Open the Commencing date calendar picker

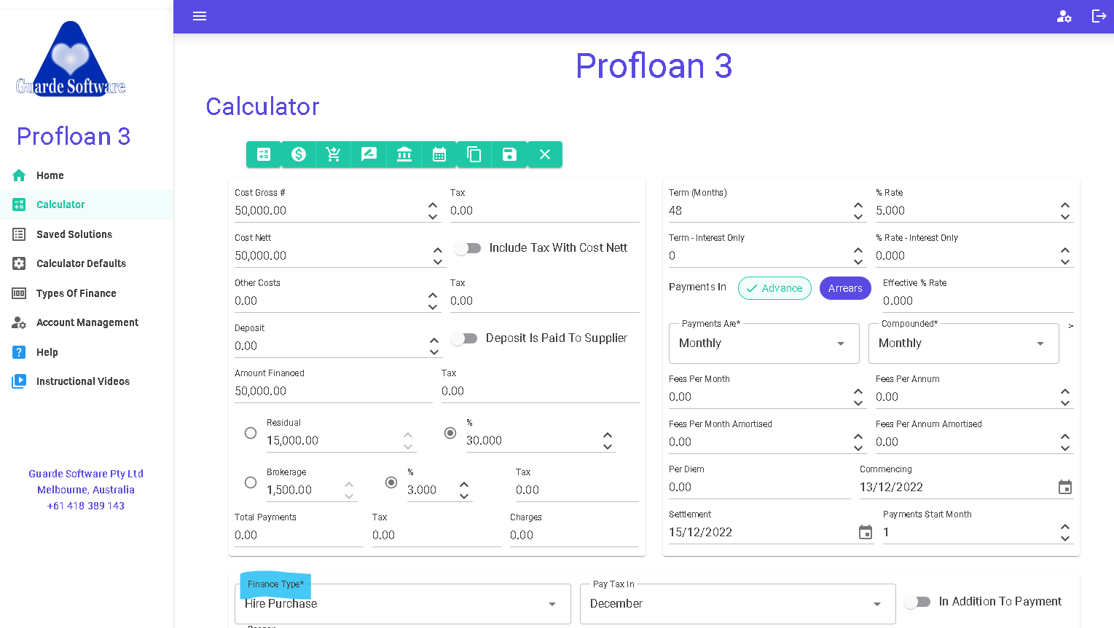click(x=1065, y=487)
